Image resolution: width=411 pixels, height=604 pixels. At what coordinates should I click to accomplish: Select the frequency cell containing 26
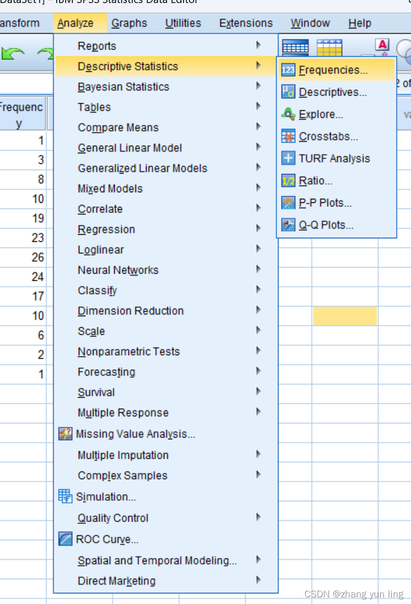click(x=23, y=257)
